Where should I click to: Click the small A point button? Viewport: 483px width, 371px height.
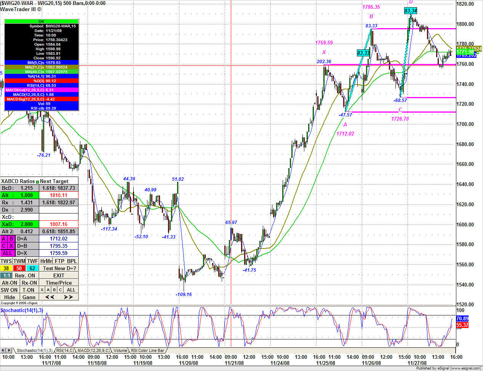pos(48,290)
